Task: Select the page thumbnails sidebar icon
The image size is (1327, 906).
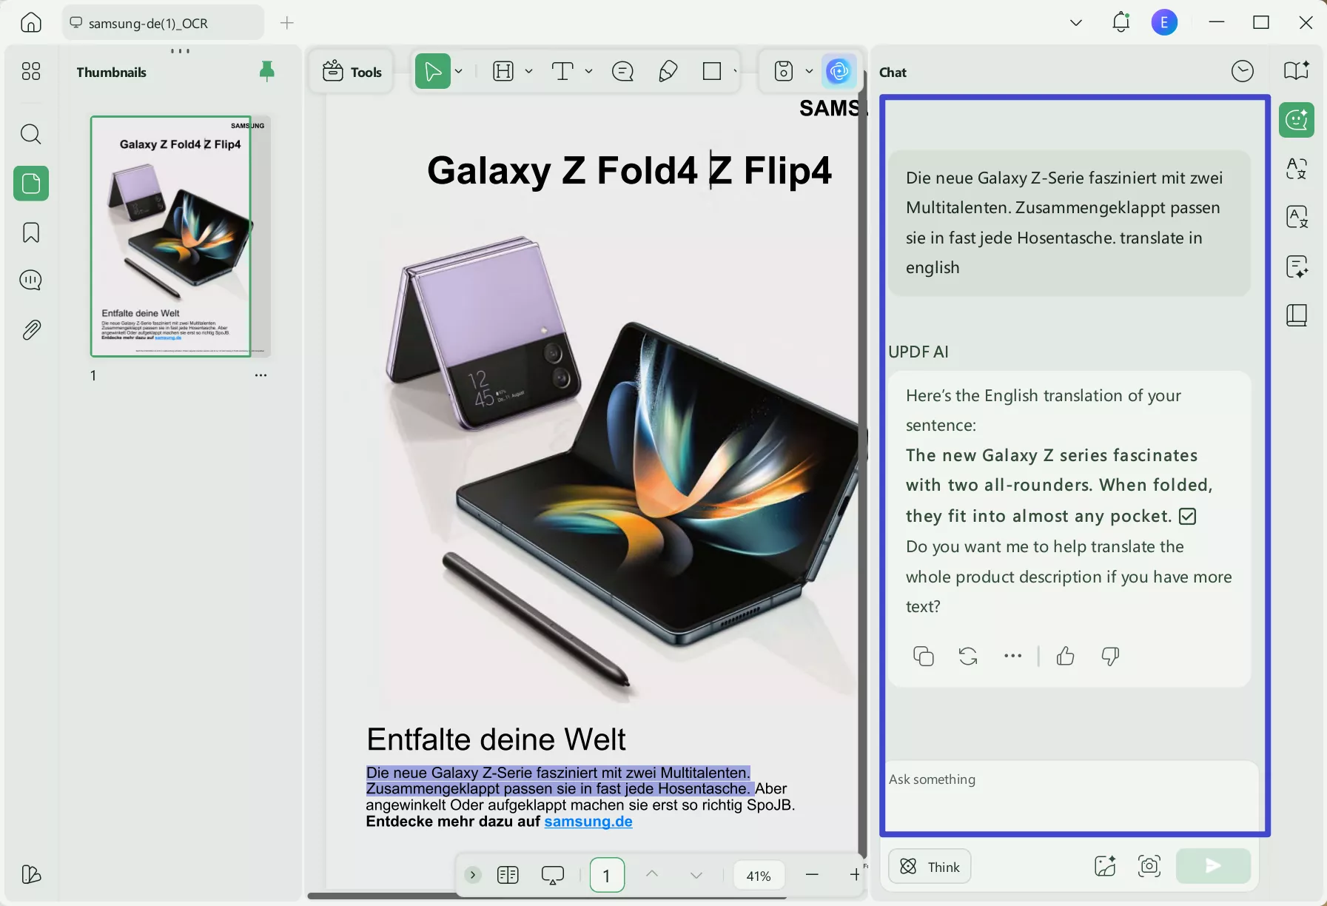Action: pyautogui.click(x=31, y=184)
